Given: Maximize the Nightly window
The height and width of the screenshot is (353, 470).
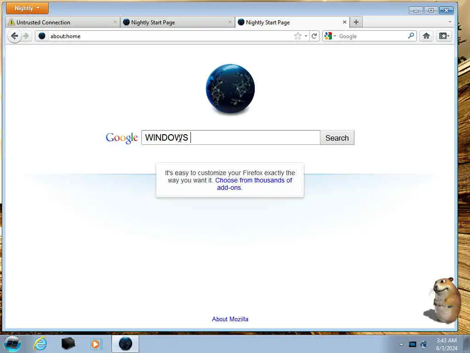Looking at the screenshot, I should [x=431, y=11].
